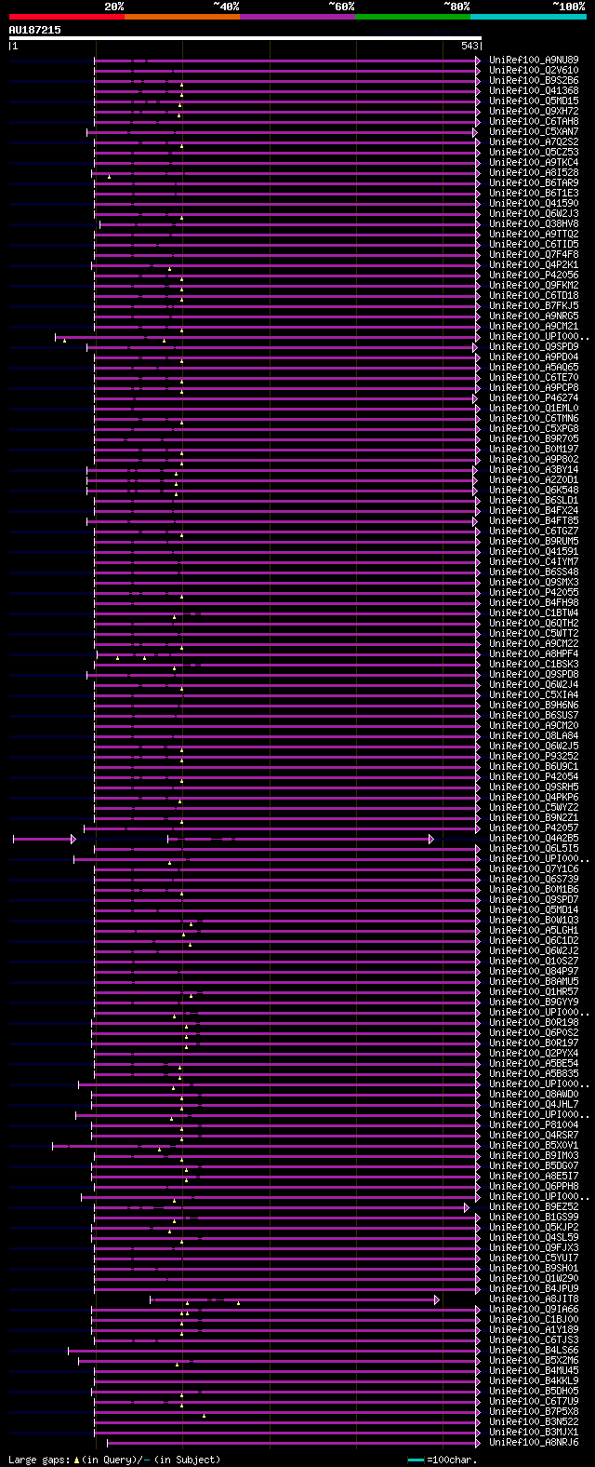
Task: Click the red segment of the identity legend
Action: pyautogui.click(x=67, y=17)
